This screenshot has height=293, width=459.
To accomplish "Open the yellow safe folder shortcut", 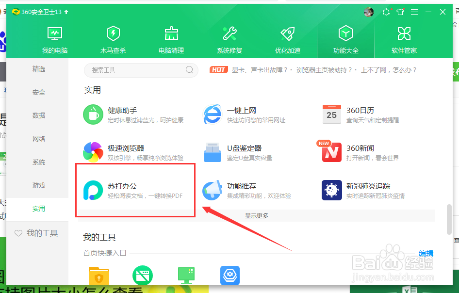I will [x=99, y=276].
